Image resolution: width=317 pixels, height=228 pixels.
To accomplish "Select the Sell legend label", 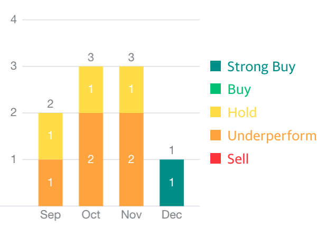I will [x=238, y=158].
